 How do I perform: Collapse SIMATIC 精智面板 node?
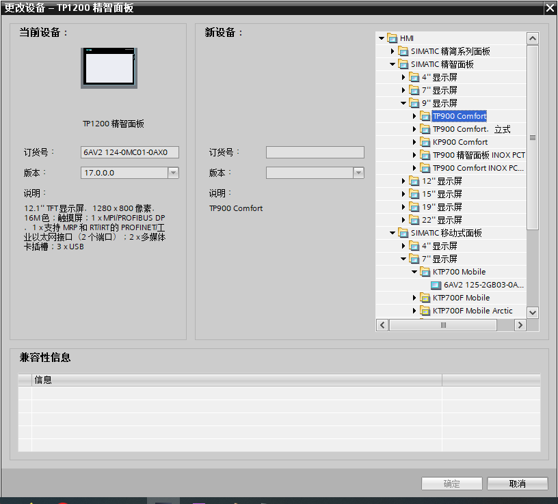click(392, 64)
